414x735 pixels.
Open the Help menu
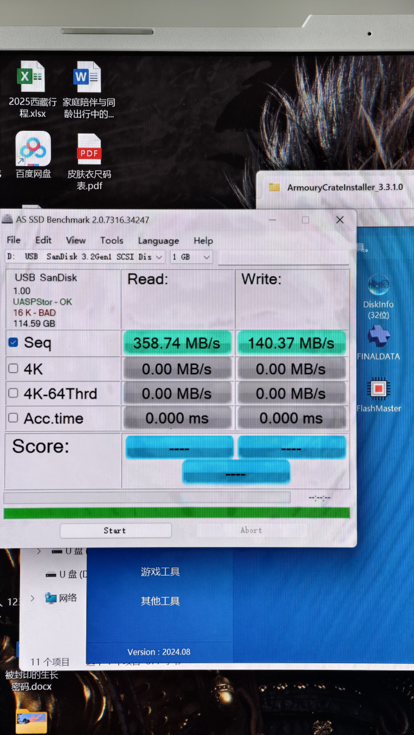pyautogui.click(x=203, y=240)
